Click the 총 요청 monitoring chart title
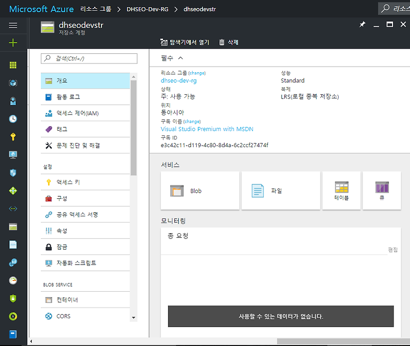 tap(178, 236)
